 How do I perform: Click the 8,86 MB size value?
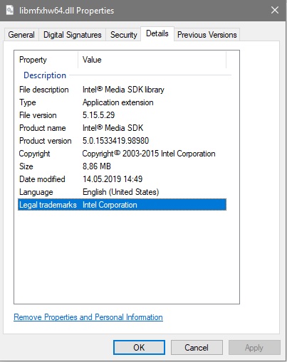(97, 166)
